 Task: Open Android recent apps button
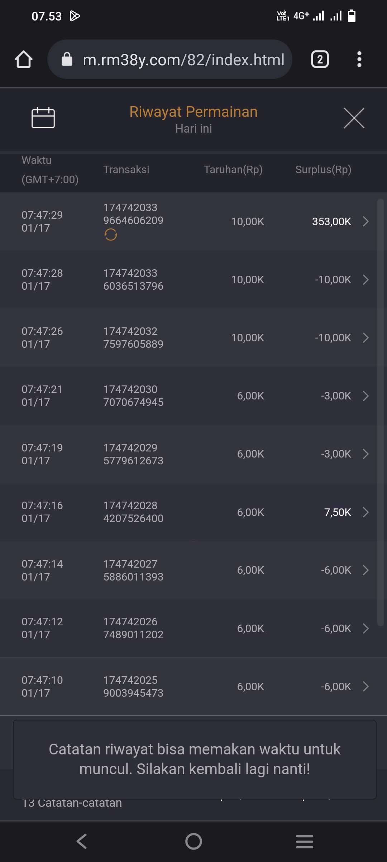[x=305, y=841]
